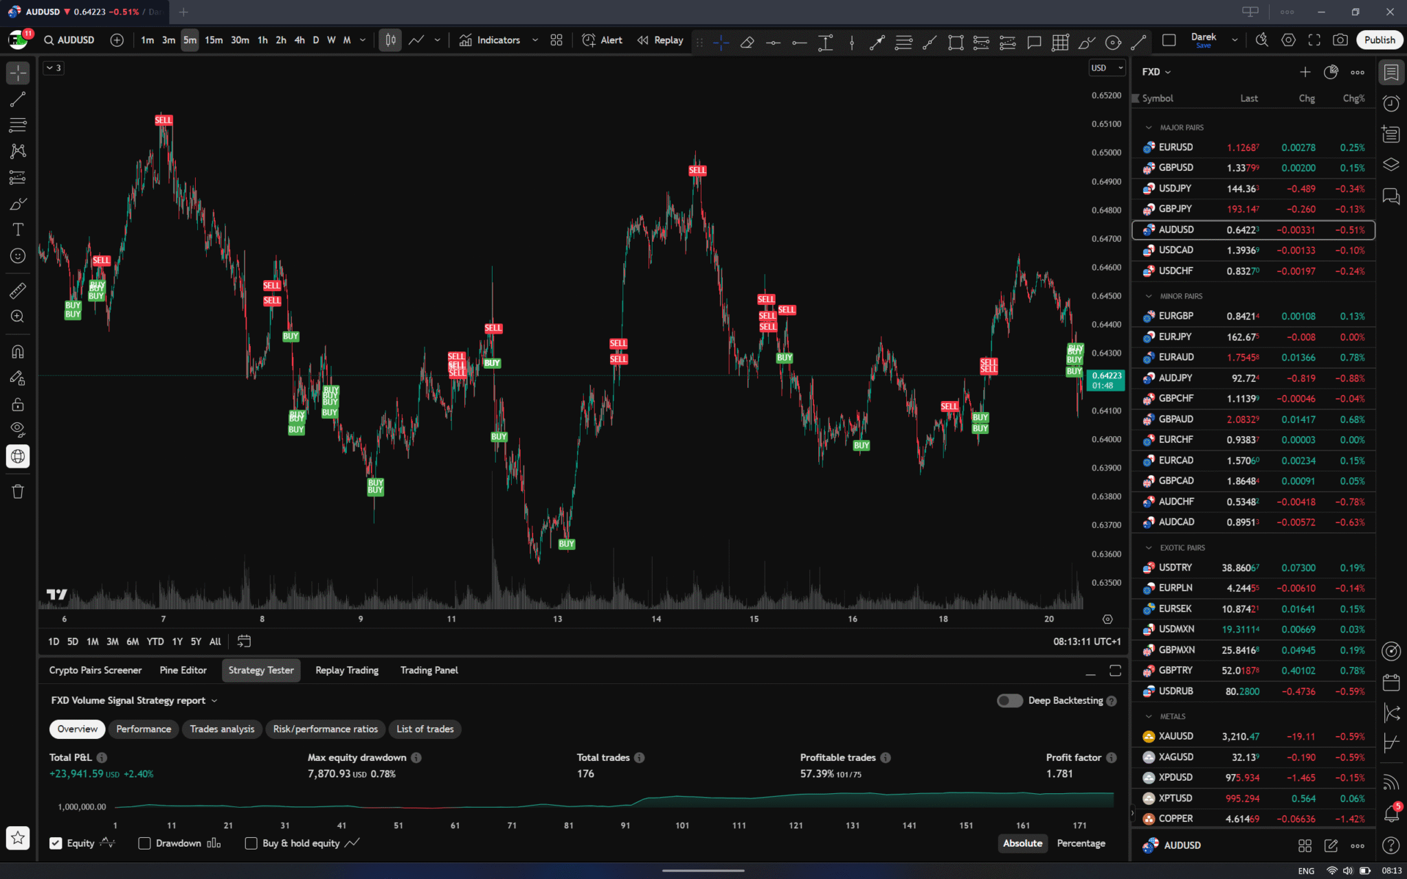1407x879 pixels.
Task: Select the Brush drawing tool
Action: (x=18, y=203)
